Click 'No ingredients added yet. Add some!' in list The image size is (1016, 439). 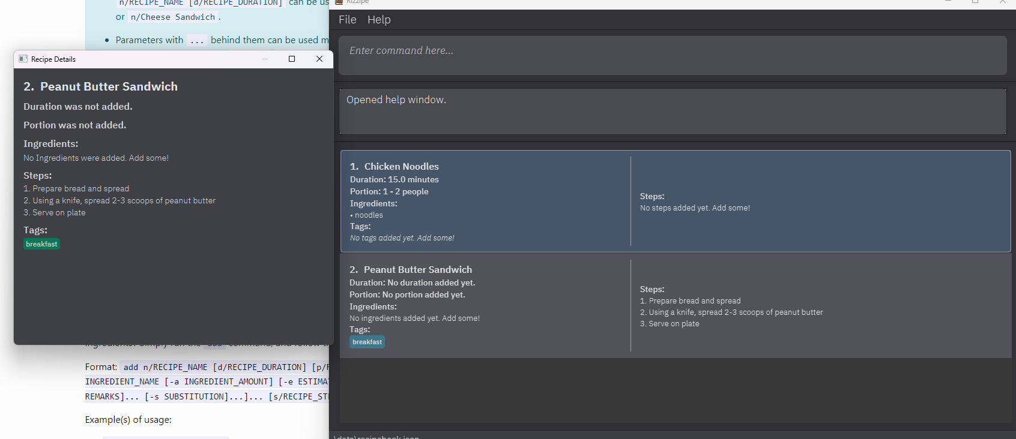click(x=414, y=318)
